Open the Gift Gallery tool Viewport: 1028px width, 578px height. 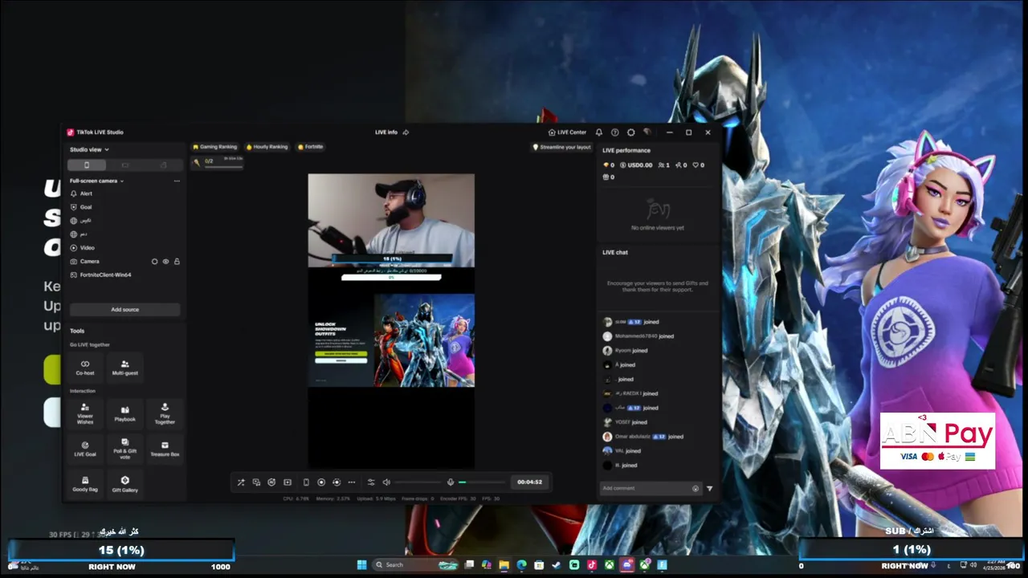124,484
